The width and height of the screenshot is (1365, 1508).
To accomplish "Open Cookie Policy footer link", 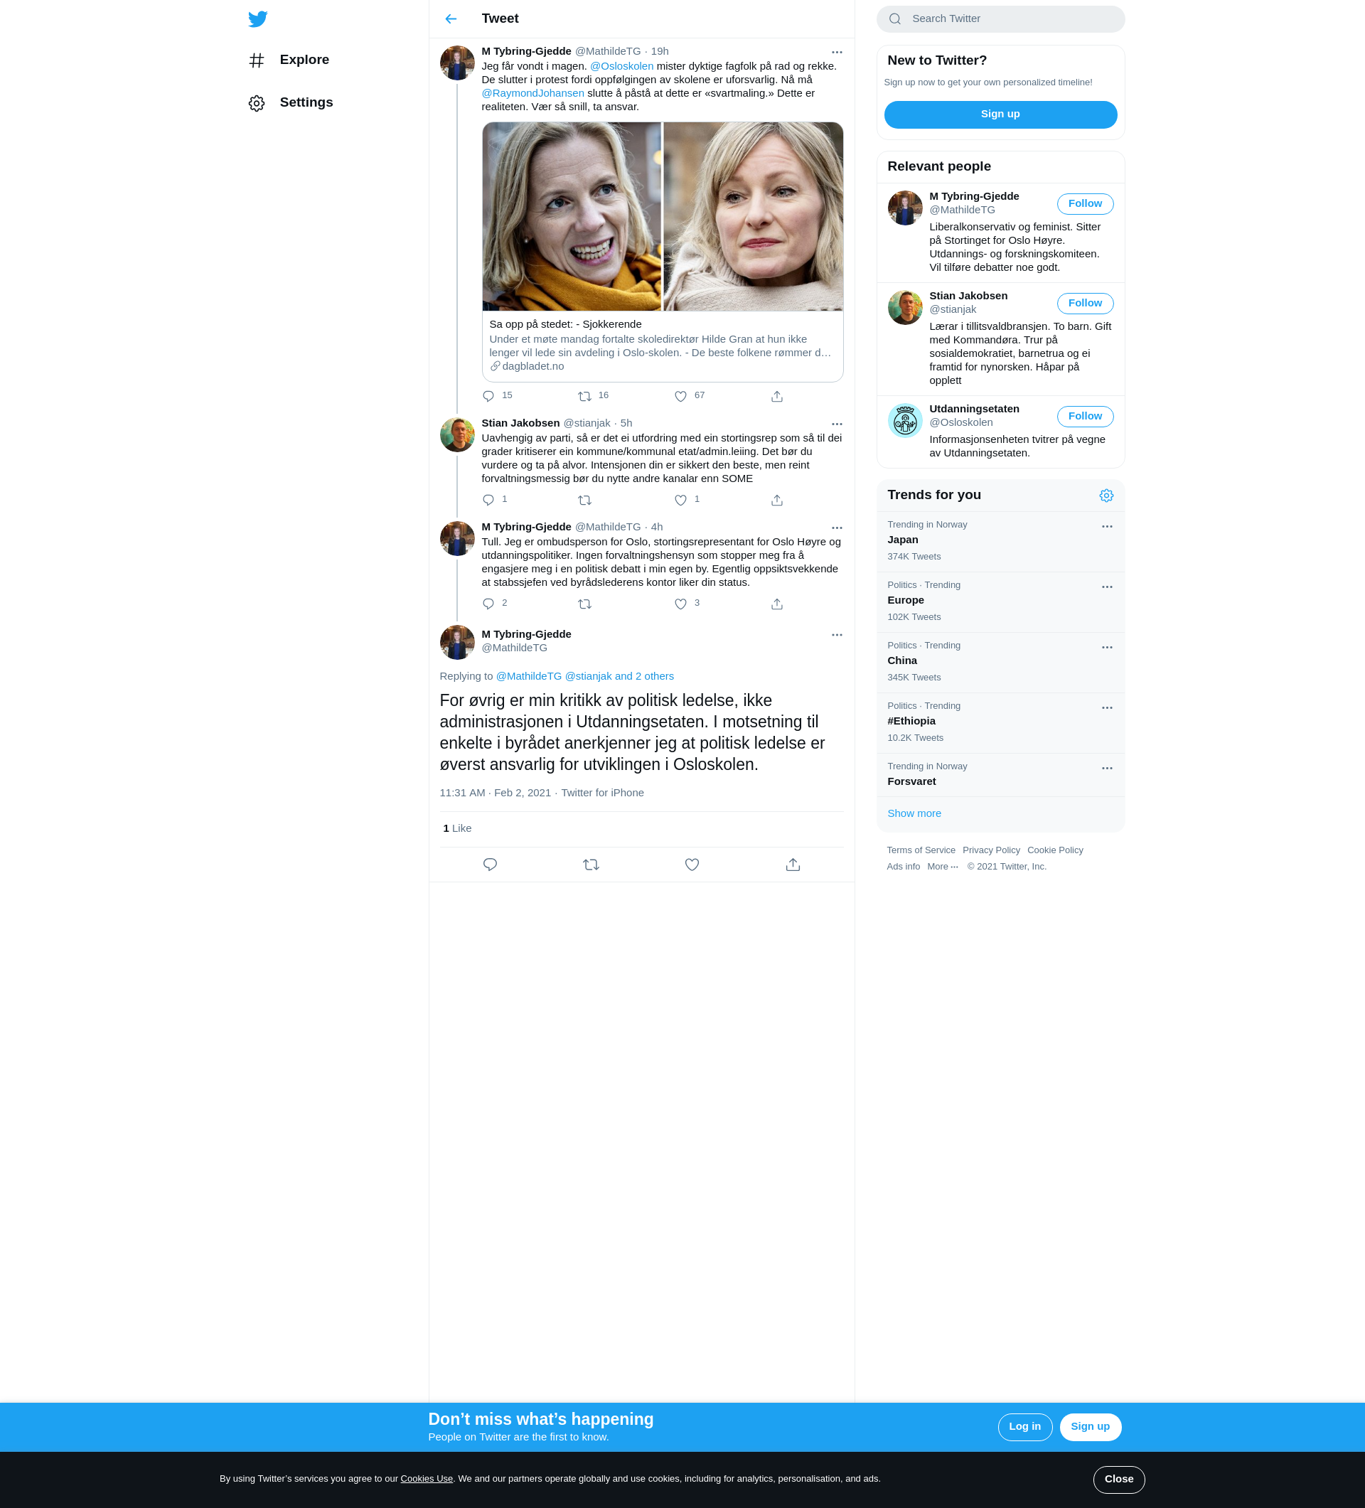I will tap(1054, 850).
